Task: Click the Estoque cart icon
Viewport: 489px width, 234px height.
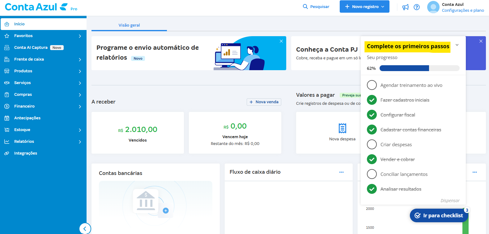Action: pos(7,130)
